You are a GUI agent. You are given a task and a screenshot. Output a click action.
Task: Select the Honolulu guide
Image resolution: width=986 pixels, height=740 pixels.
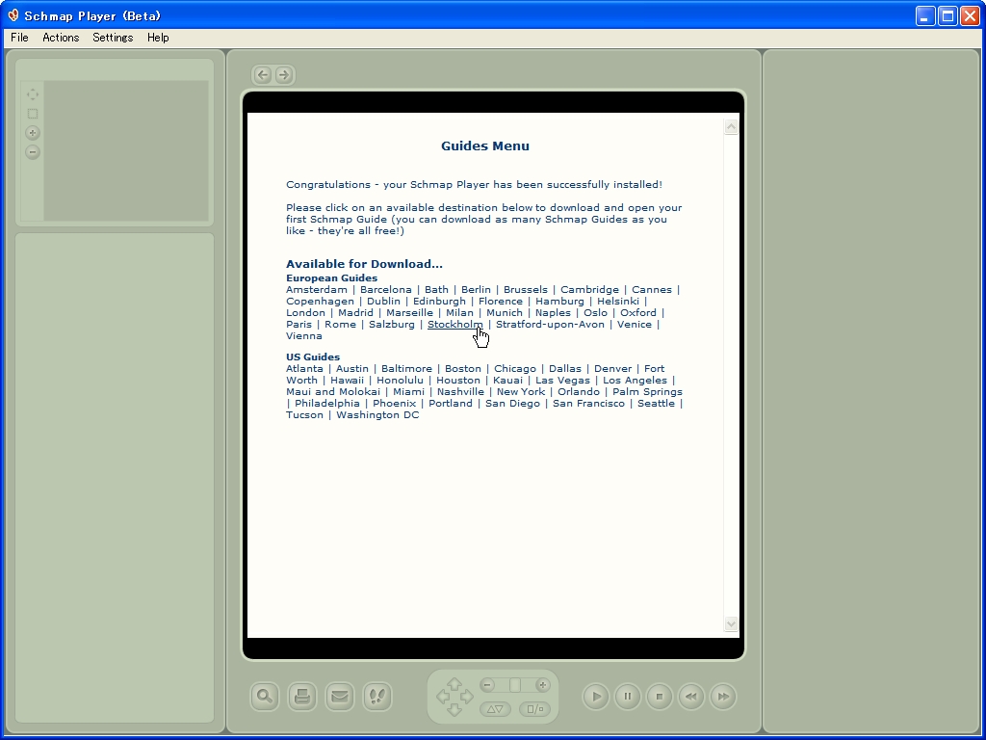400,381
